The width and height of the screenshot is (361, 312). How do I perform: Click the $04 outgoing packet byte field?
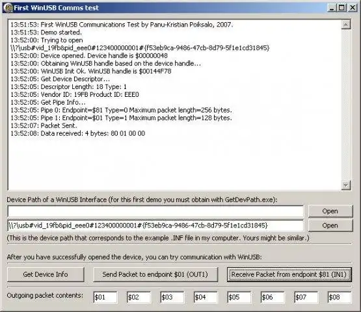point(206,297)
